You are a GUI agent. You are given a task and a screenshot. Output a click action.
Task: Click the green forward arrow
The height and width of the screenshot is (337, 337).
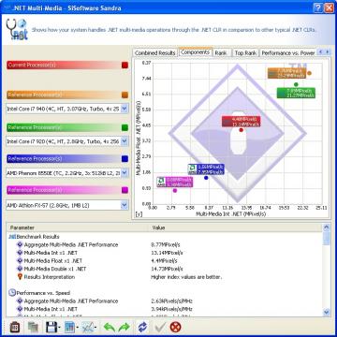pyautogui.click(x=125, y=327)
